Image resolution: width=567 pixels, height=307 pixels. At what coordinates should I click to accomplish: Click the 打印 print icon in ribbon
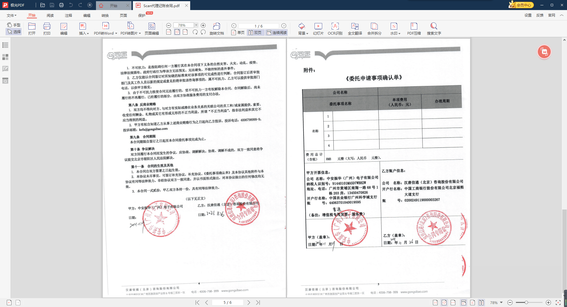pyautogui.click(x=47, y=29)
